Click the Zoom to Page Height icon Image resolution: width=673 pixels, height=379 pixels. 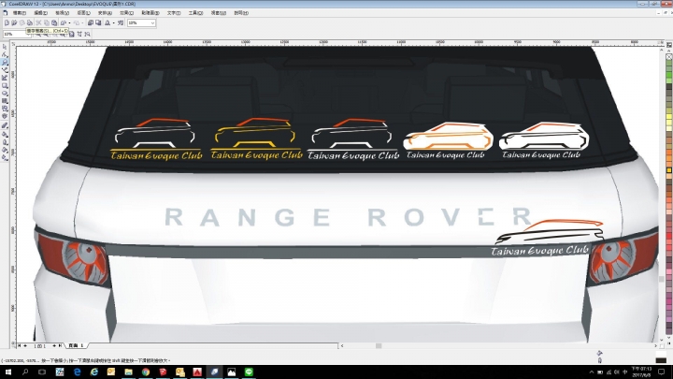[88, 34]
